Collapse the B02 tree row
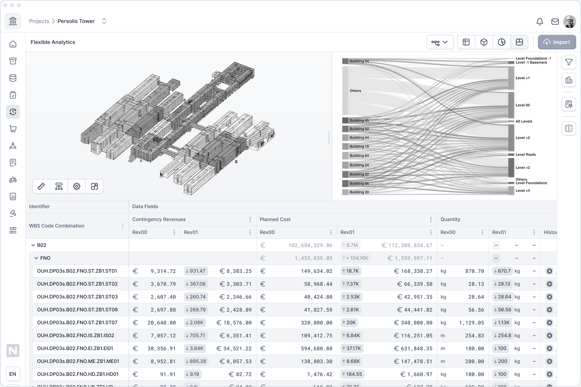Image resolution: width=581 pixels, height=387 pixels. (33, 245)
